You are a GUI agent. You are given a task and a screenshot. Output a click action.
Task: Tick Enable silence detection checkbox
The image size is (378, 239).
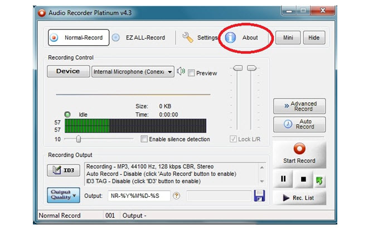(x=144, y=139)
